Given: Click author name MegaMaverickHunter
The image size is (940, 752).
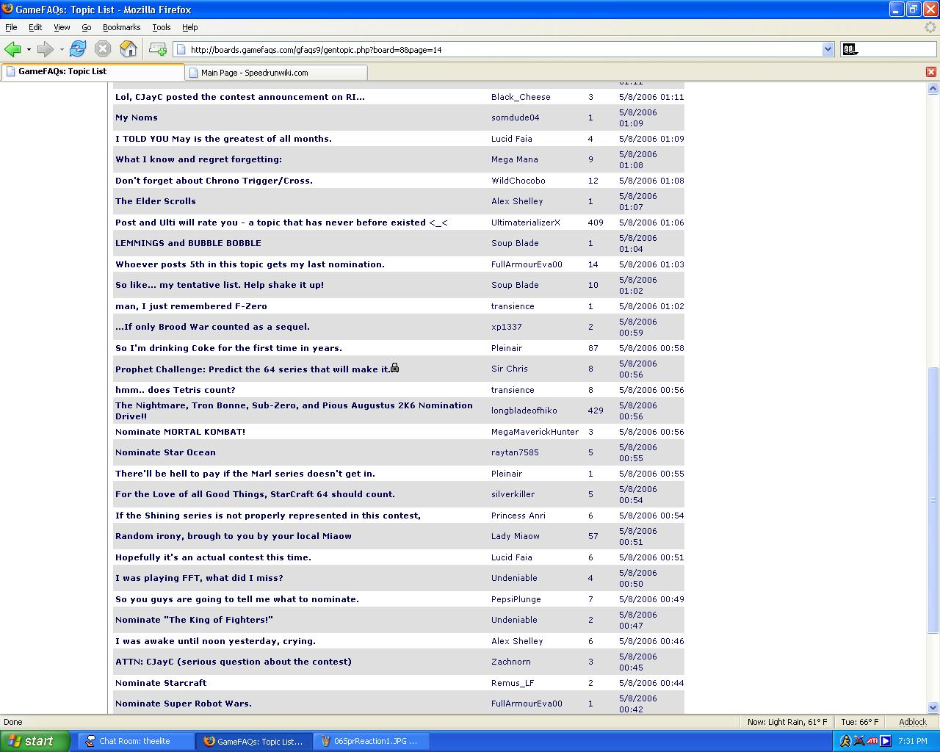Looking at the screenshot, I should (535, 432).
